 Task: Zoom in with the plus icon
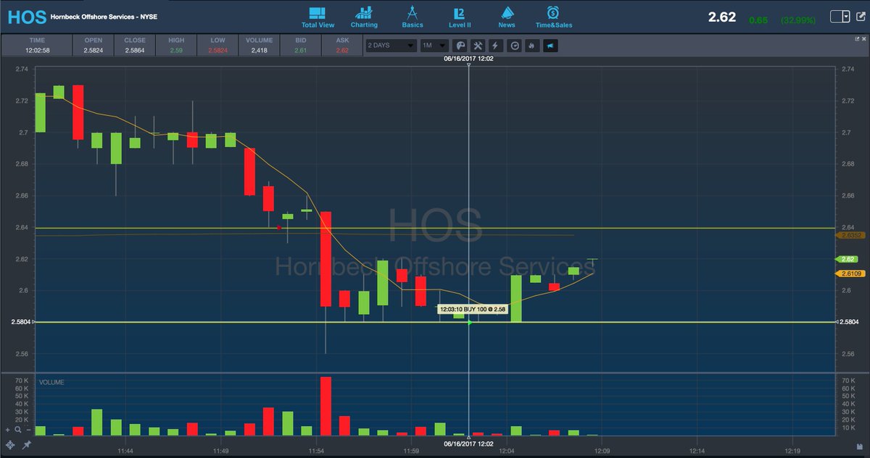tap(9, 429)
